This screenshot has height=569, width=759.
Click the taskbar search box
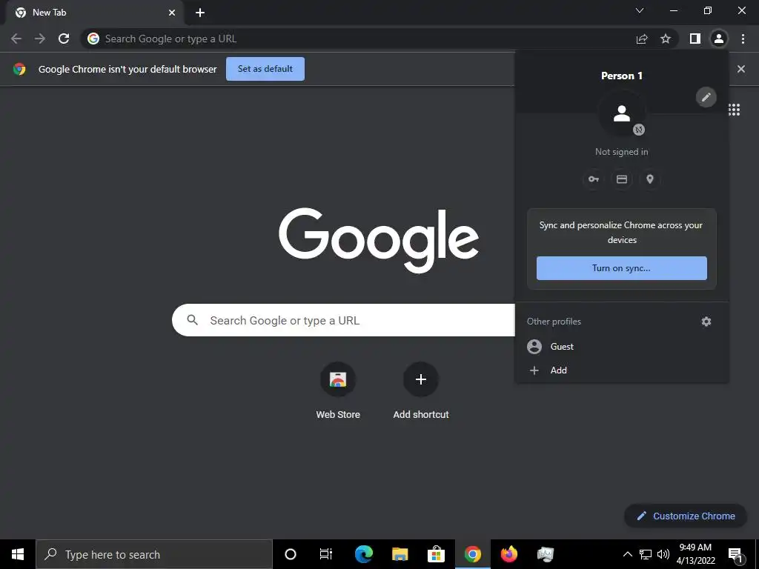pyautogui.click(x=154, y=554)
